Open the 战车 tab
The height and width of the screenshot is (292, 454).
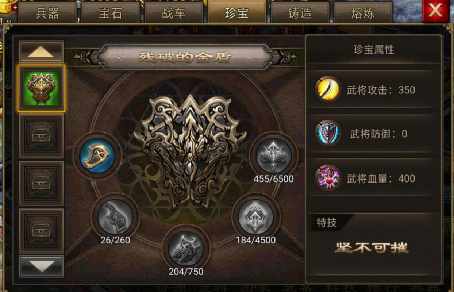174,12
